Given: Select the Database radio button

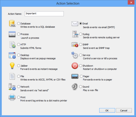Looking at the screenshot, I should click(19, 24).
